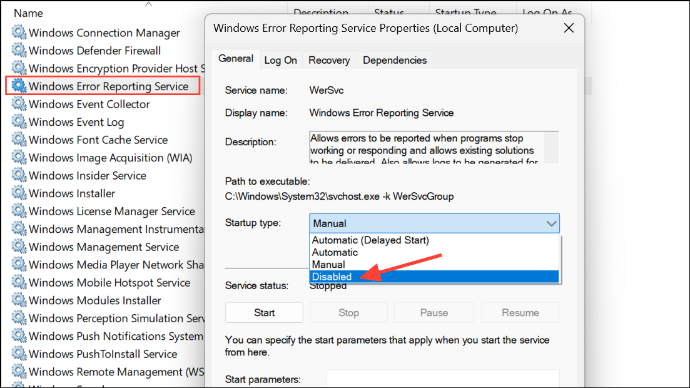Select the Windows License Manager Service row

point(112,211)
